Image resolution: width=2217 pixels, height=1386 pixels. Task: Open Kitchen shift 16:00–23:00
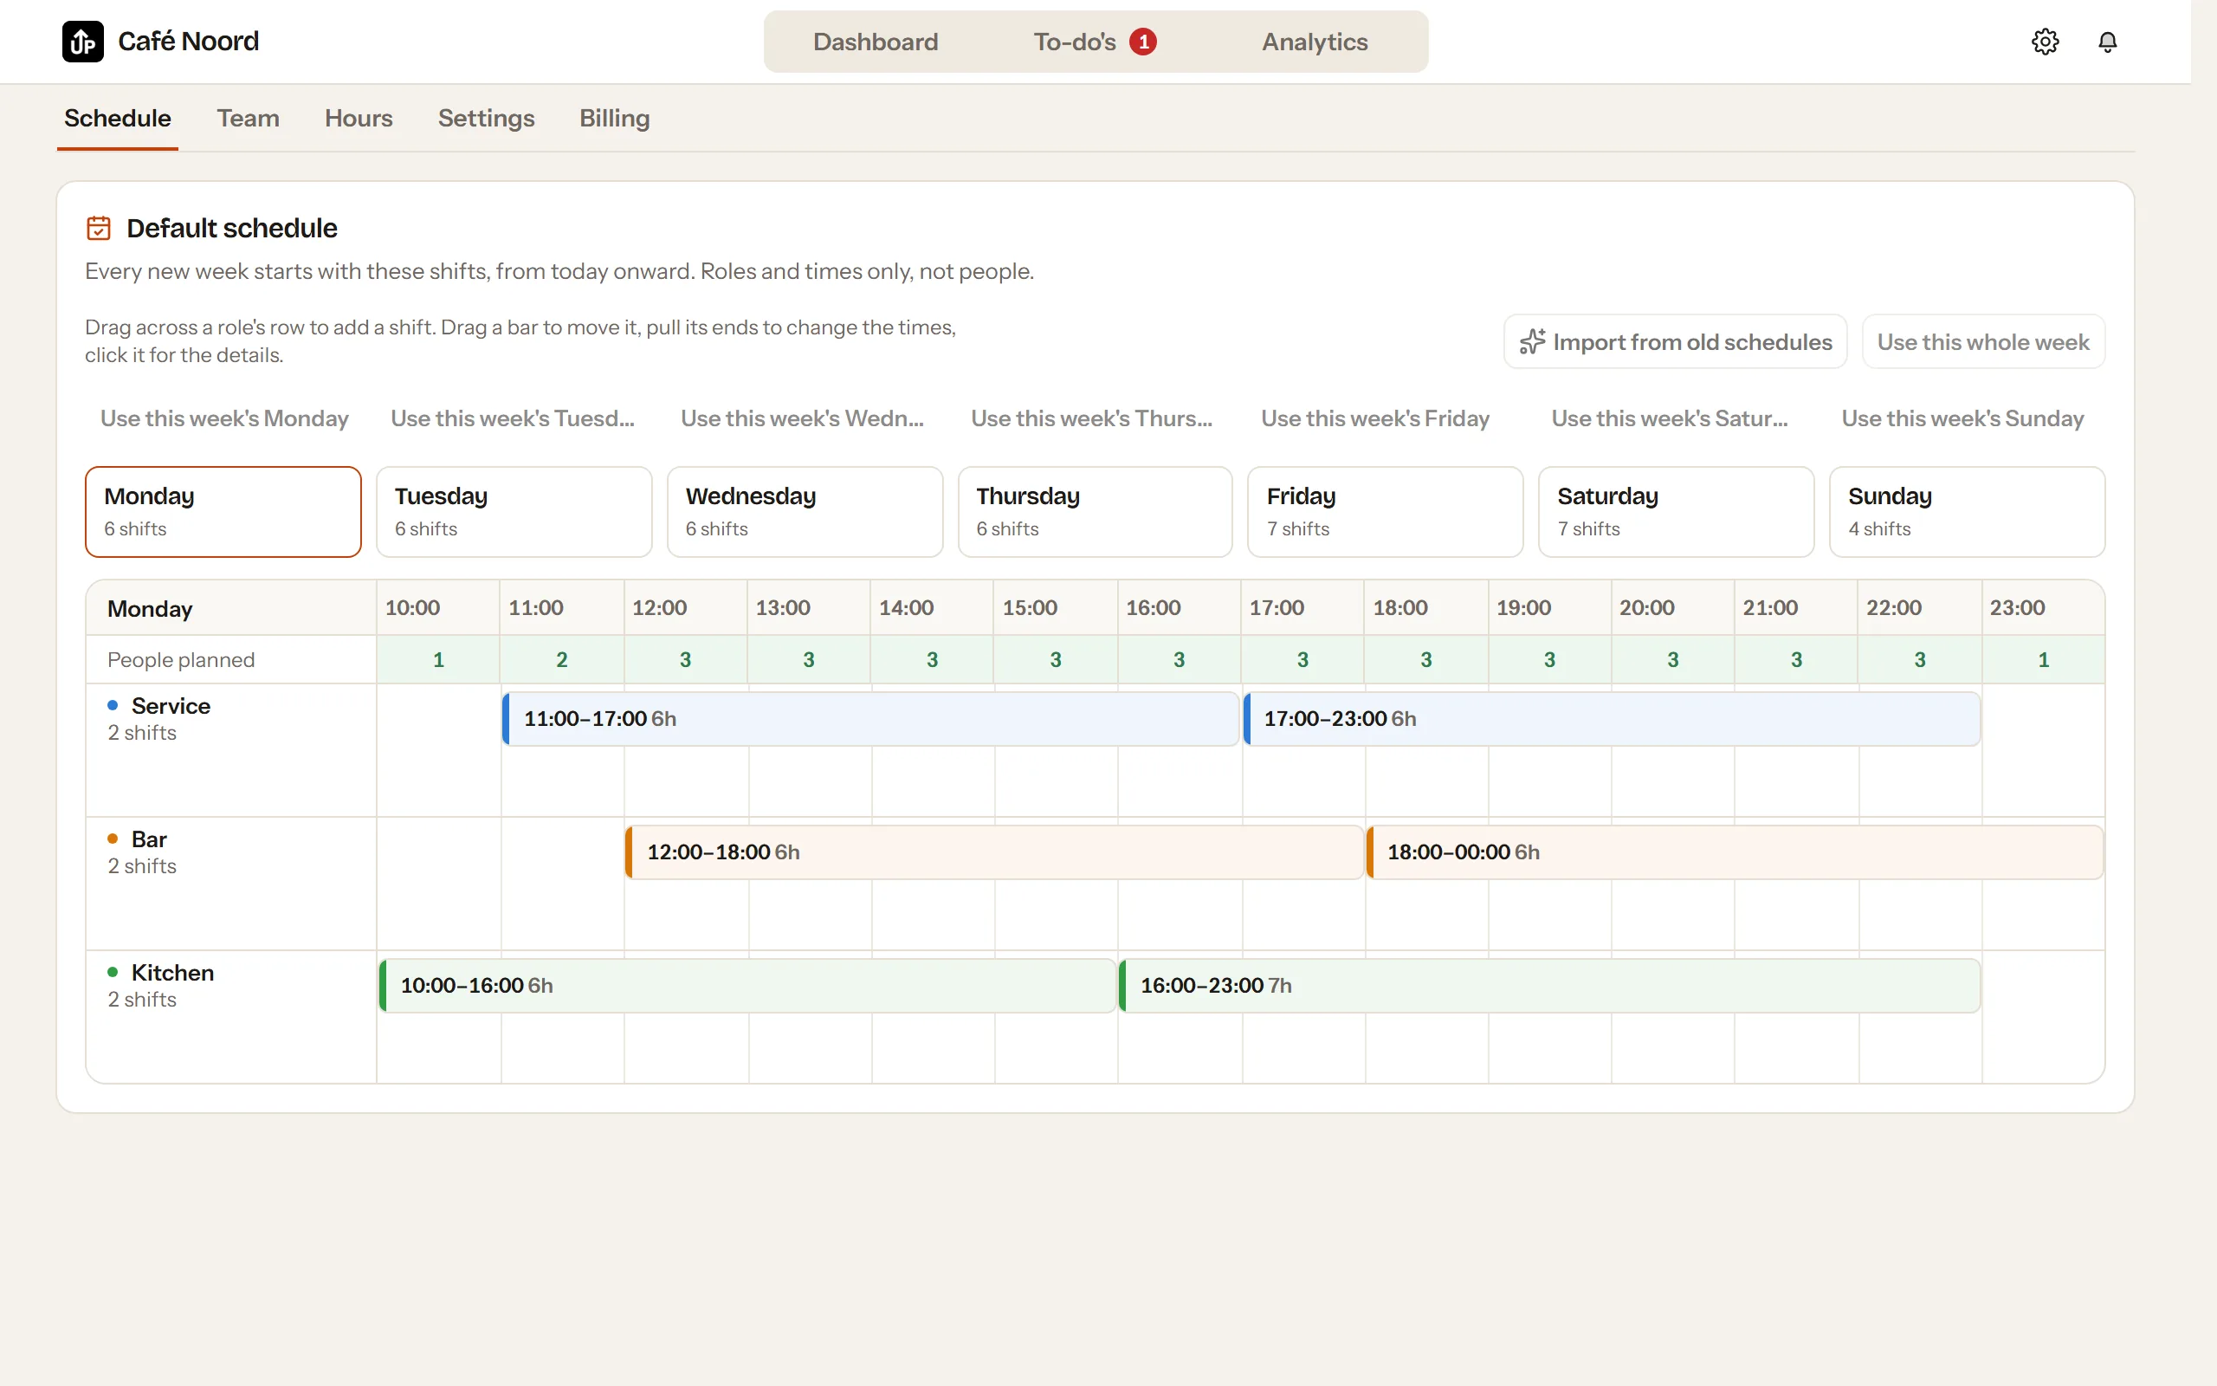(x=1550, y=986)
